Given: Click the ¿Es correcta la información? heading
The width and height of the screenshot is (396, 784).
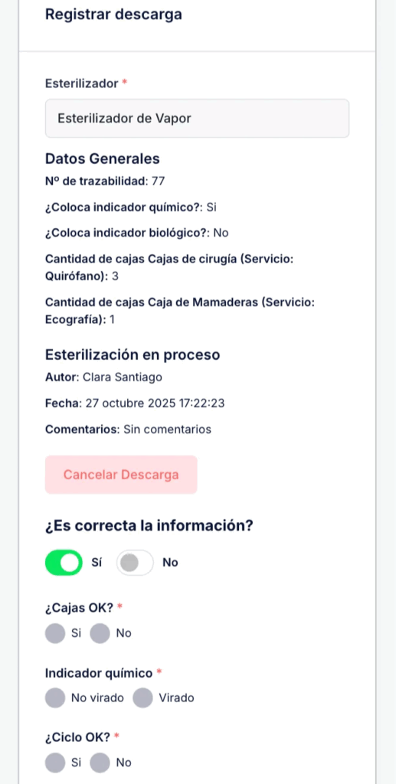Looking at the screenshot, I should (149, 526).
